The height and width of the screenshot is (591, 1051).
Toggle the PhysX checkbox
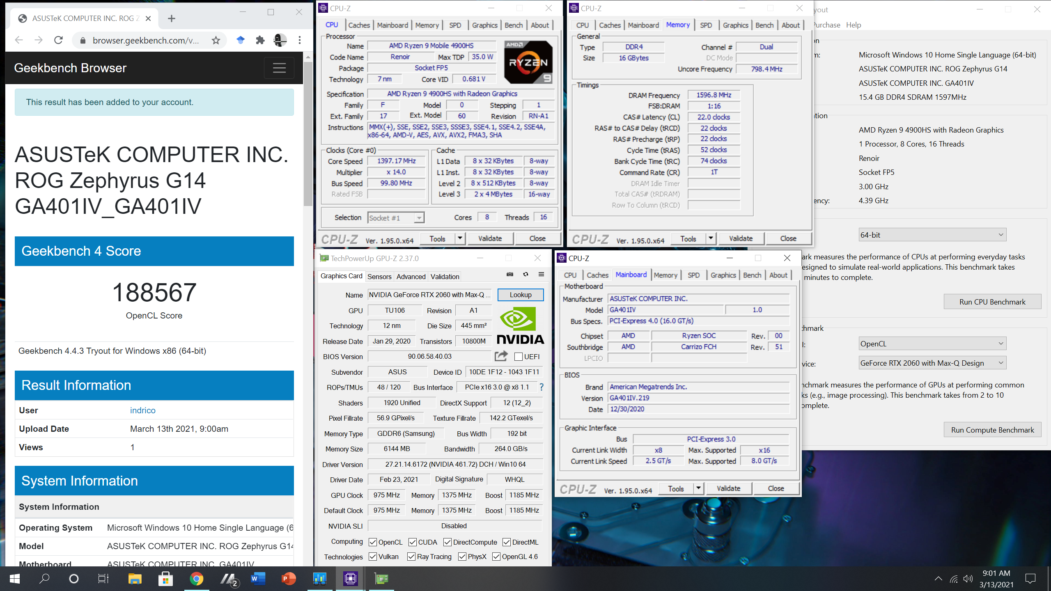pos(462,557)
